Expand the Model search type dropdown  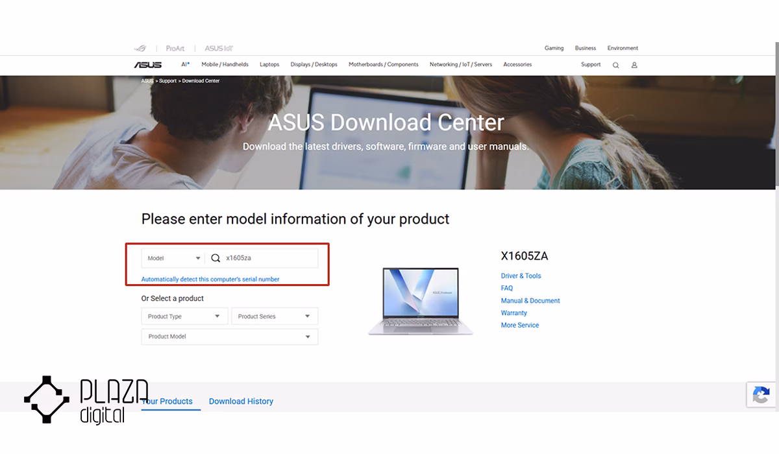point(173,258)
